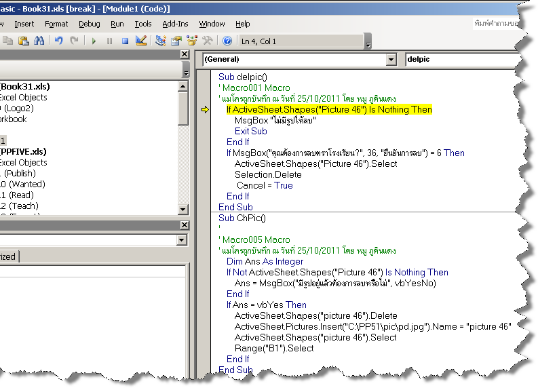Open the Tools menu

pyautogui.click(x=143, y=24)
